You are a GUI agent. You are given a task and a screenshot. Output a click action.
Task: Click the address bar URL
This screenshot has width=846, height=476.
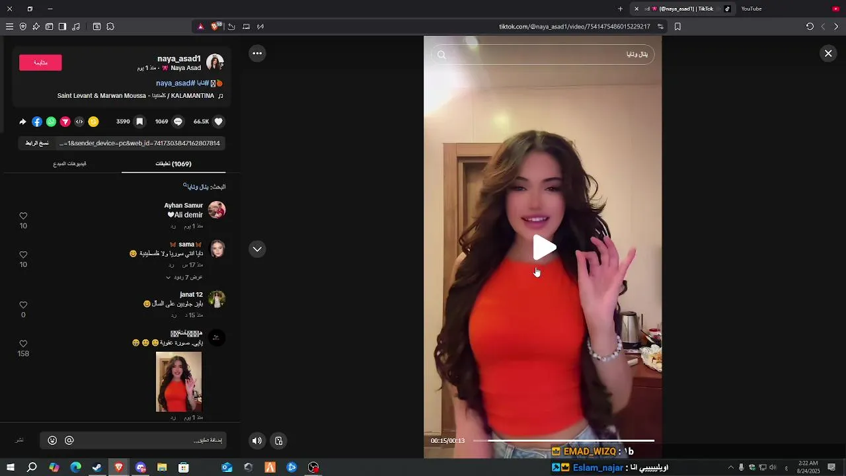[574, 26]
